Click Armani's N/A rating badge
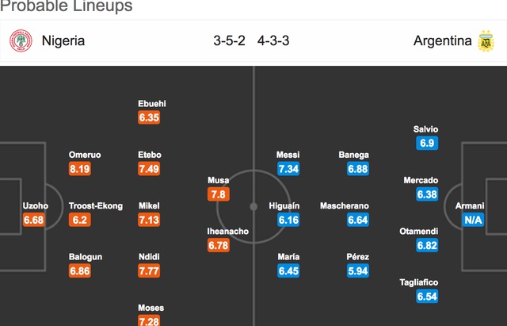The image size is (507, 326). (x=473, y=220)
